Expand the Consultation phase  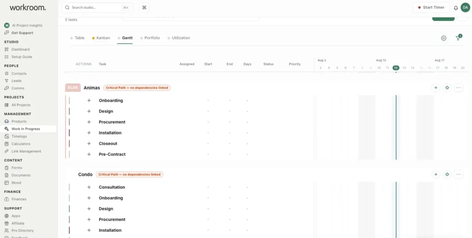pyautogui.click(x=89, y=187)
